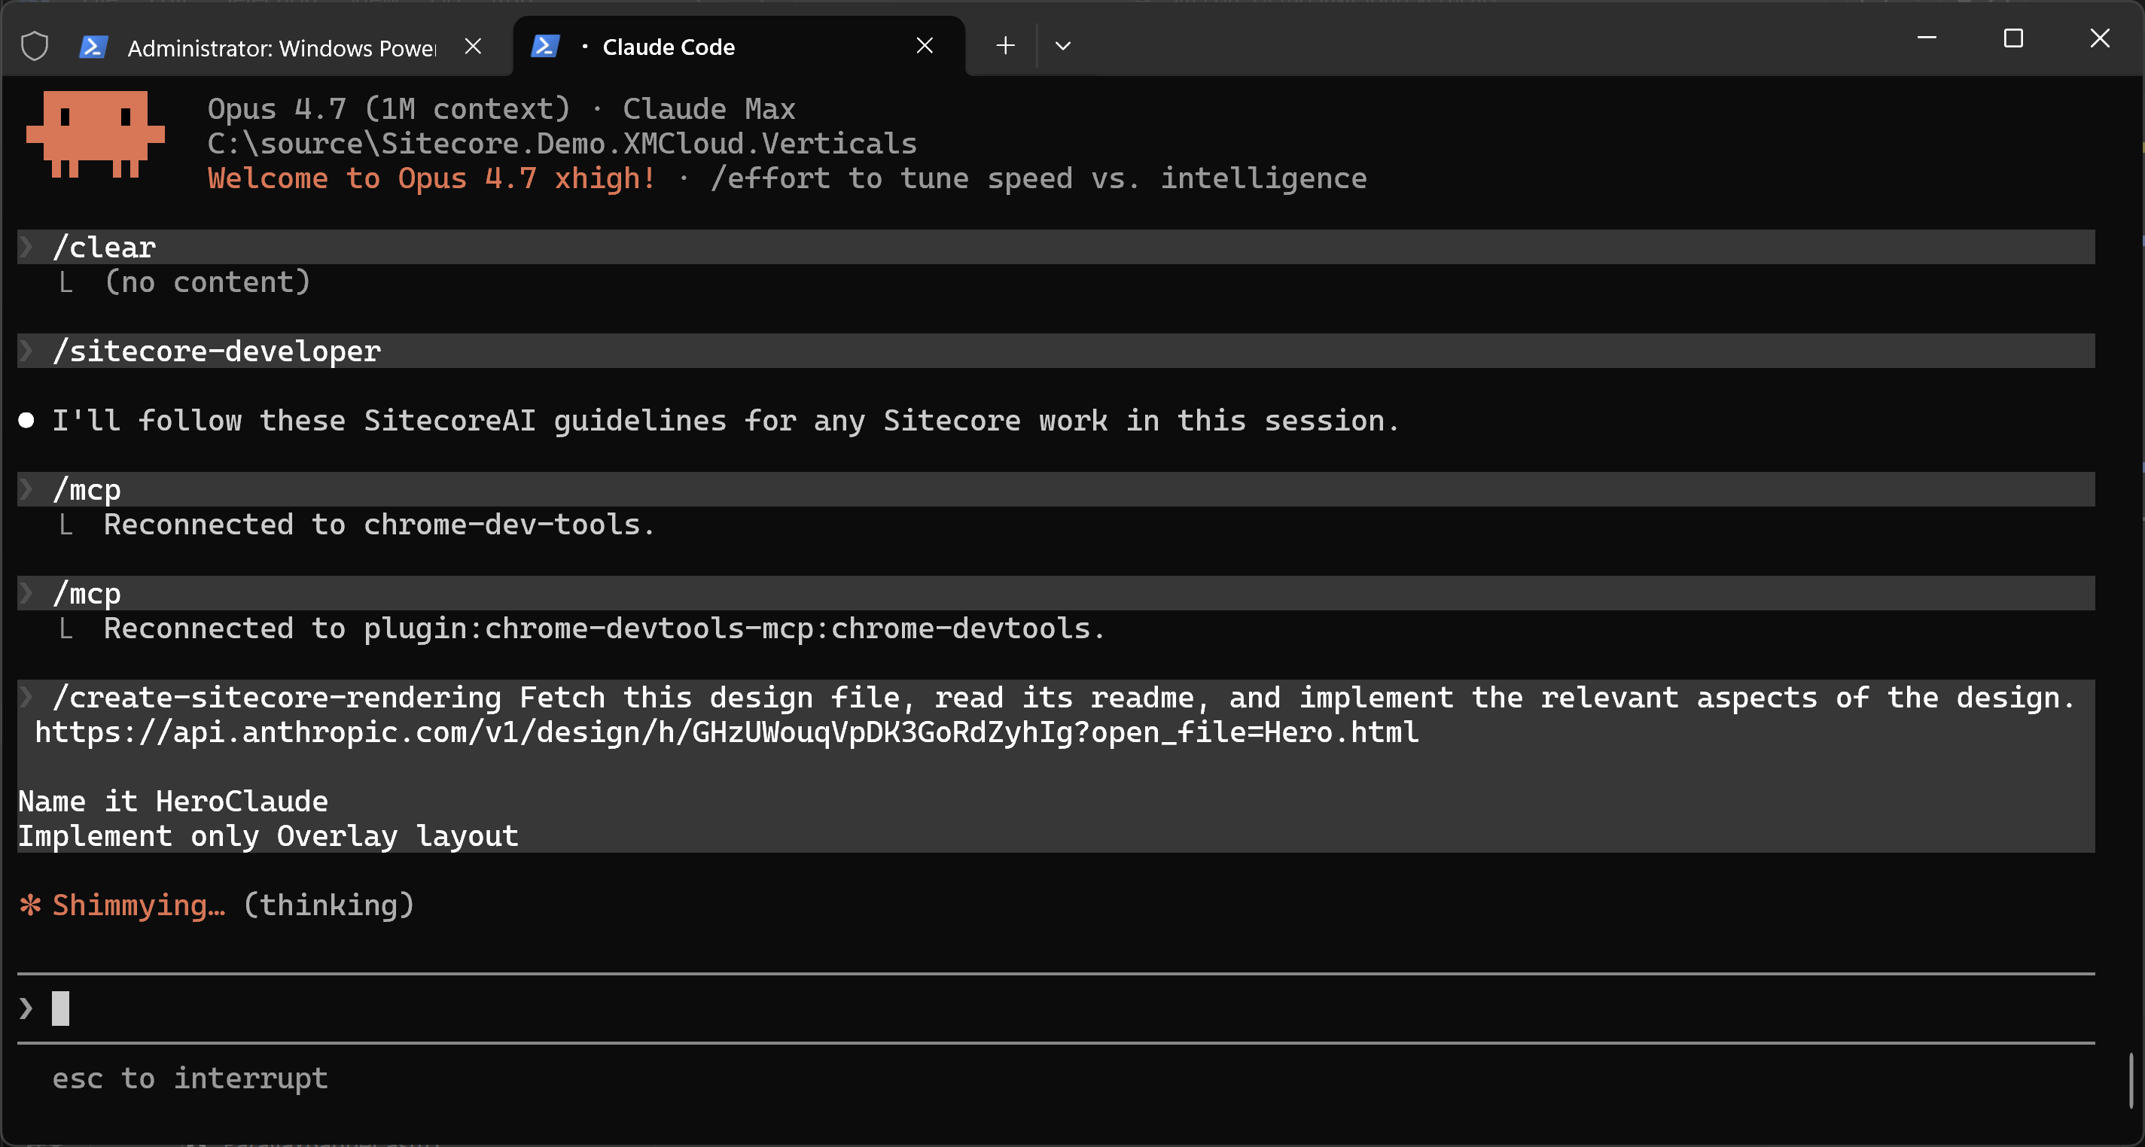Click the PowerShell icon on the Administrator tab
2145x1147 pixels.
point(94,47)
